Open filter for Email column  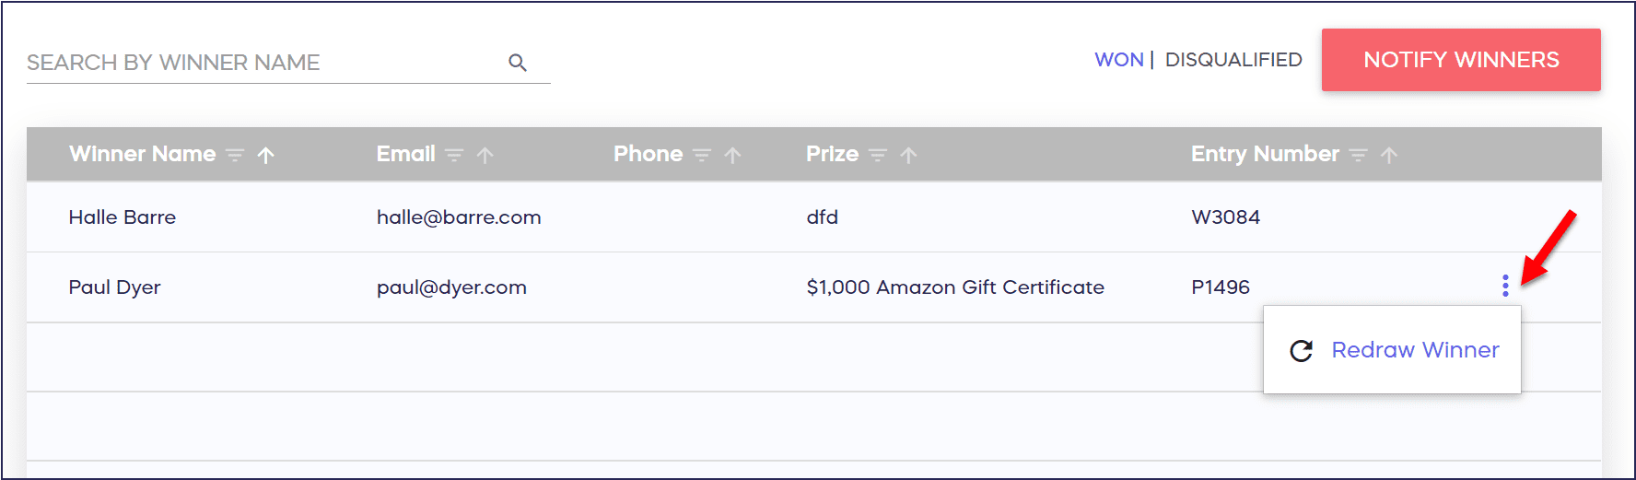[454, 156]
